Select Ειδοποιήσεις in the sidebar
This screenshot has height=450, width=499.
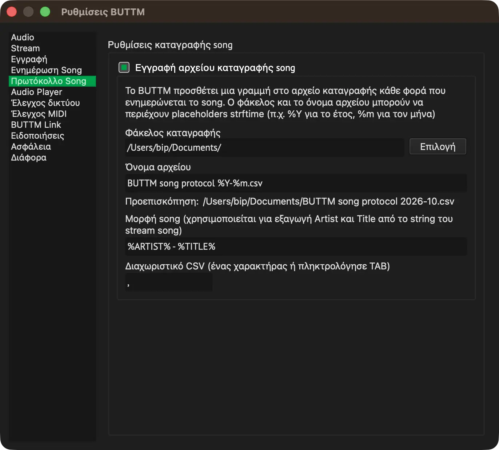click(x=52, y=136)
